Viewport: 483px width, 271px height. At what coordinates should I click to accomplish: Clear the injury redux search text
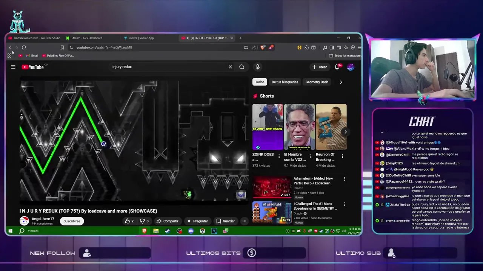(230, 67)
